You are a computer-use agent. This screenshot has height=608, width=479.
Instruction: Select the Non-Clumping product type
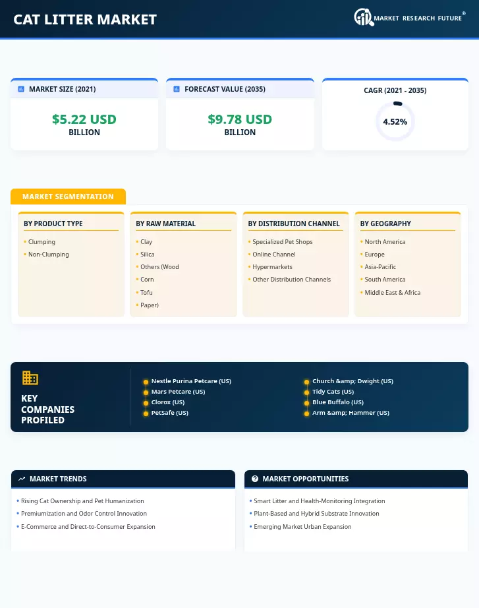pos(49,255)
